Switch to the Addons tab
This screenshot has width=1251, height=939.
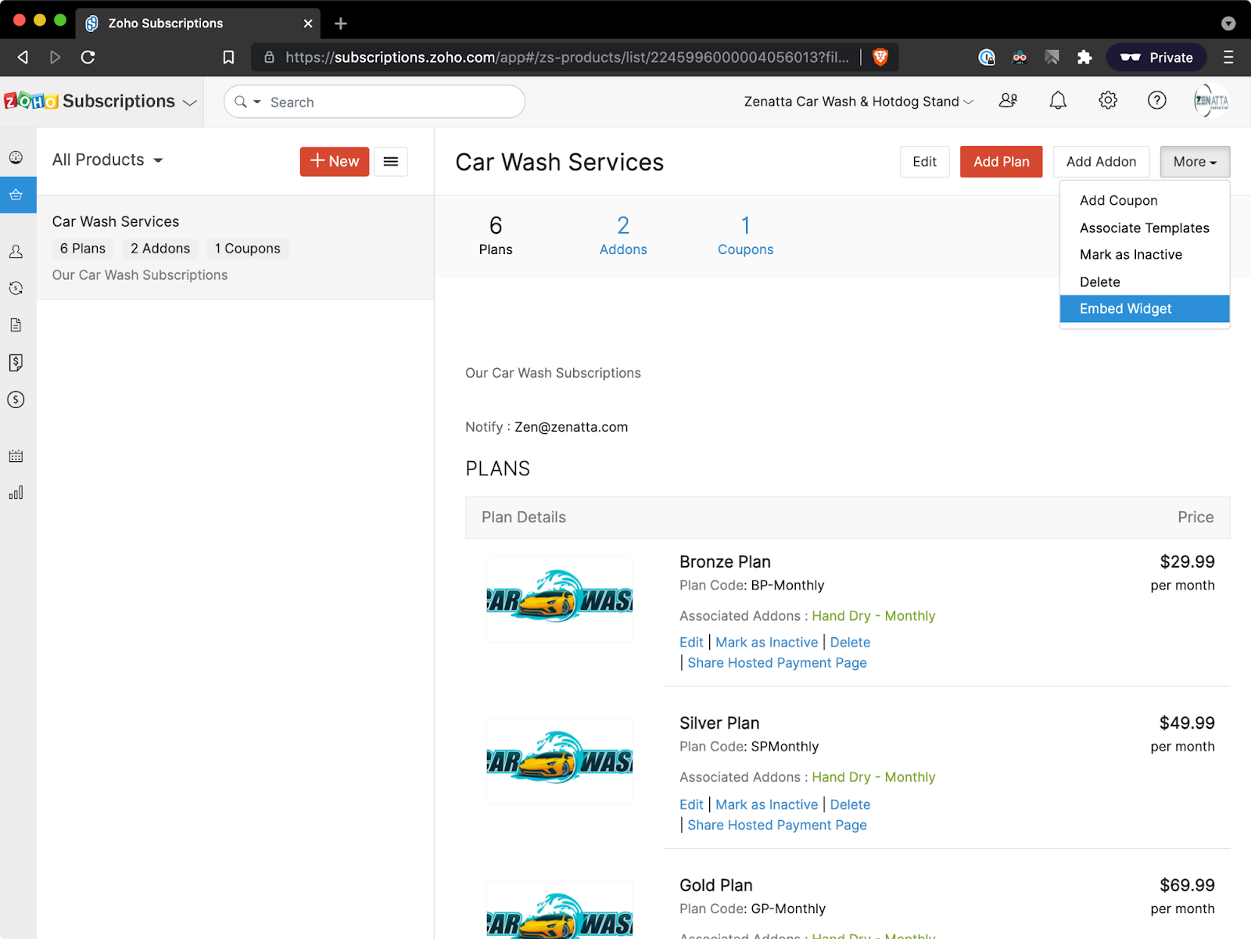(x=623, y=235)
